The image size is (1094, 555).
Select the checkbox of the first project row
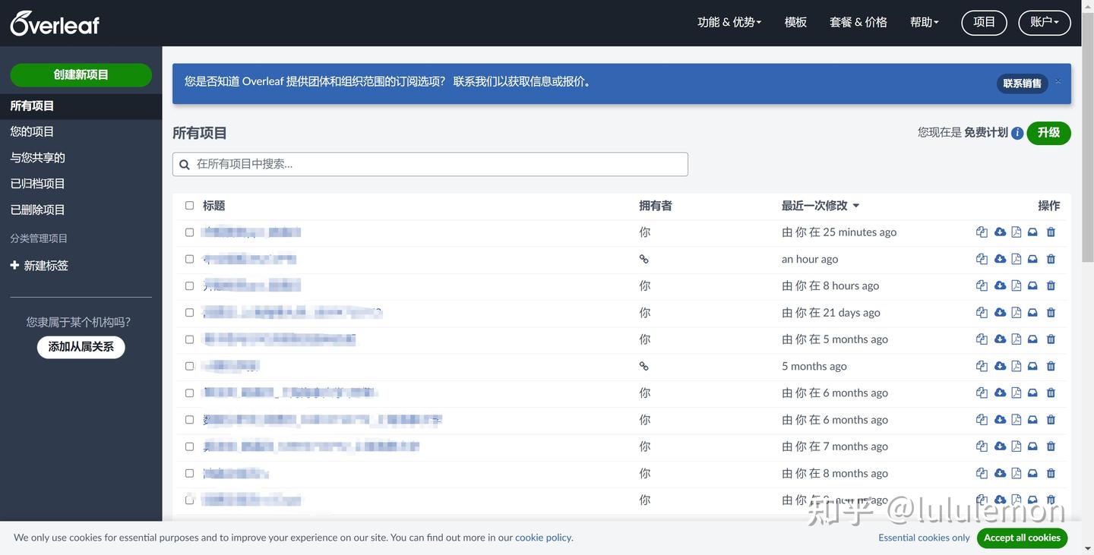click(189, 232)
